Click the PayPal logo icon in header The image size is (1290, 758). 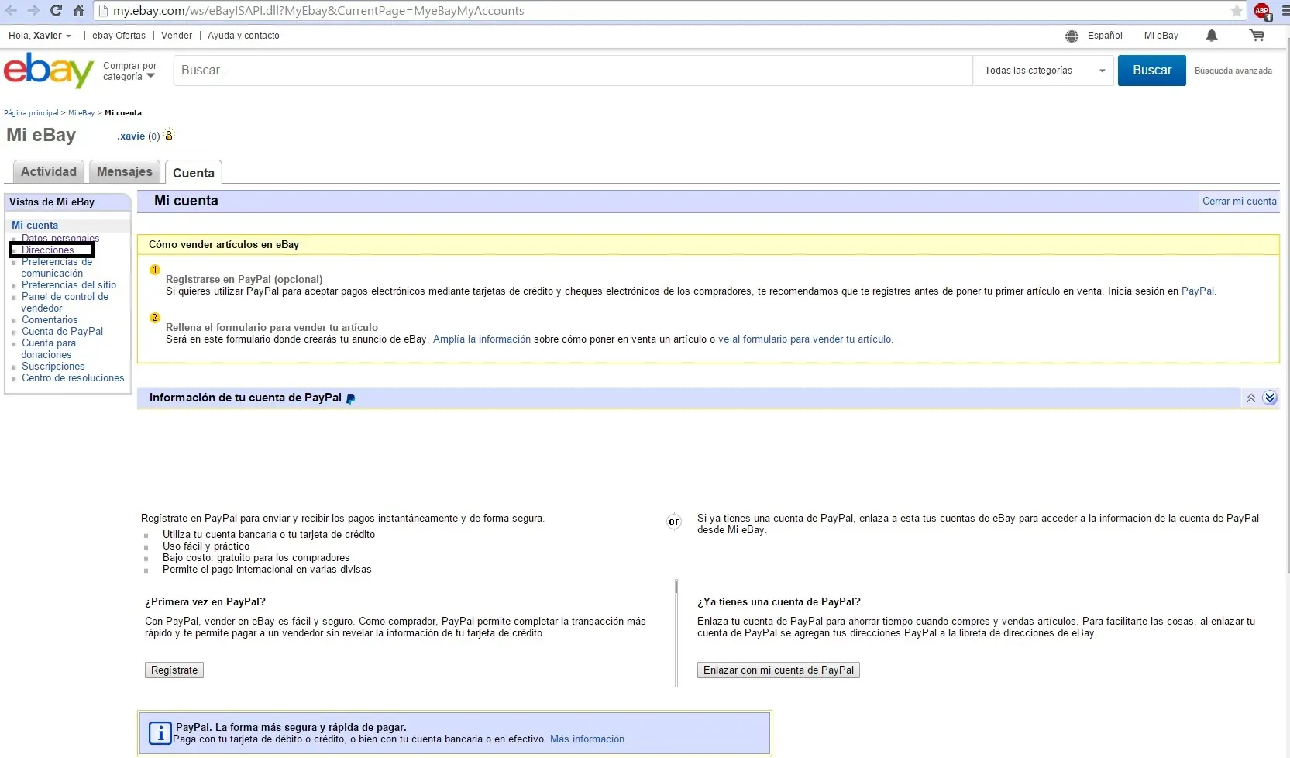point(350,398)
